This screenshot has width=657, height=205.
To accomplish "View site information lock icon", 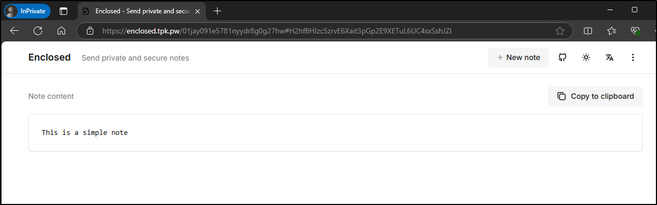I will (90, 31).
